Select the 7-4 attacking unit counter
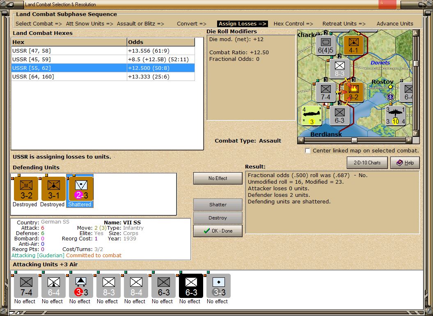Screen dimensions: 433x316 point(25,286)
